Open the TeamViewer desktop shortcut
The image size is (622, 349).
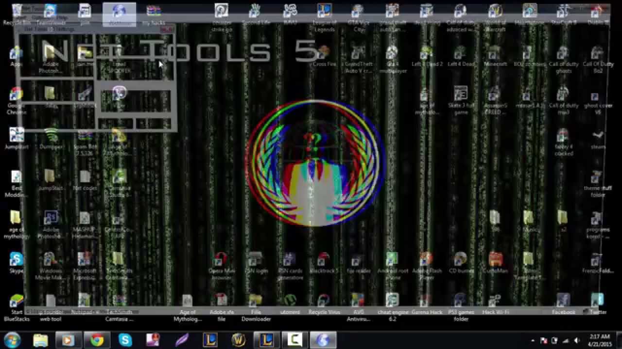[x=51, y=15]
